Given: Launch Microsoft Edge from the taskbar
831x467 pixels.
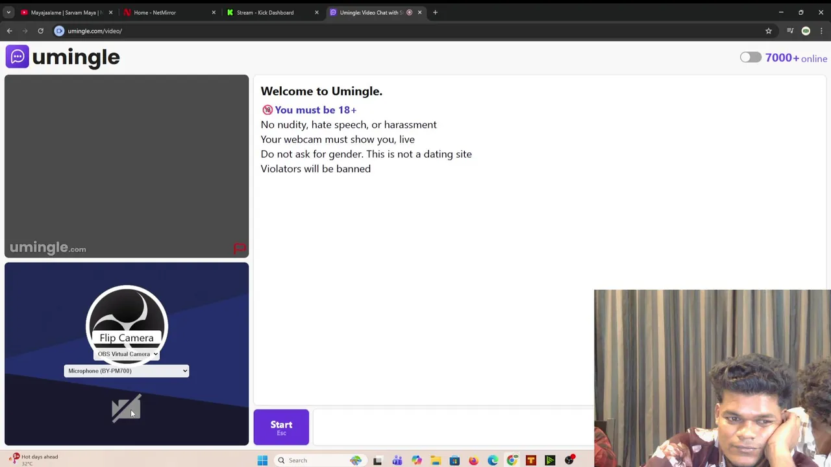Looking at the screenshot, I should (493, 461).
